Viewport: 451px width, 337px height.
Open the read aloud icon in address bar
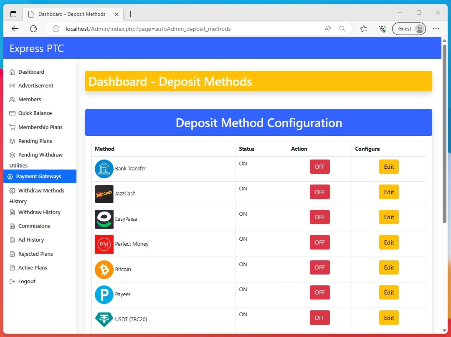327,29
